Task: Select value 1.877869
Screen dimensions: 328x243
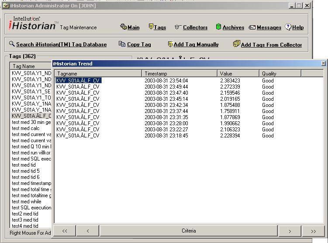Action: click(230, 117)
